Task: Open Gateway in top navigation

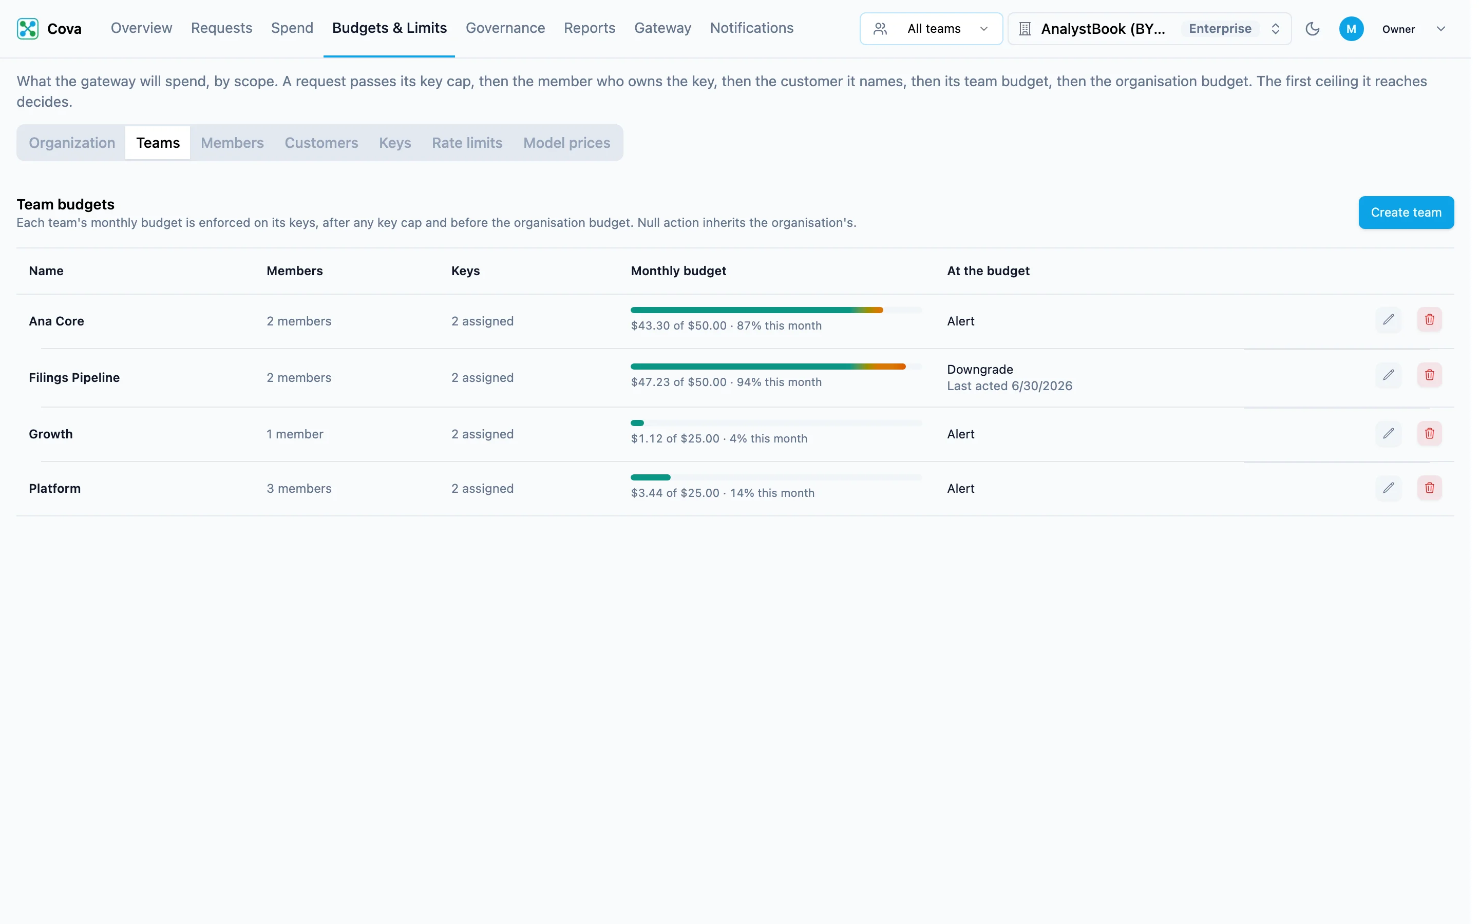Action: pos(662,28)
